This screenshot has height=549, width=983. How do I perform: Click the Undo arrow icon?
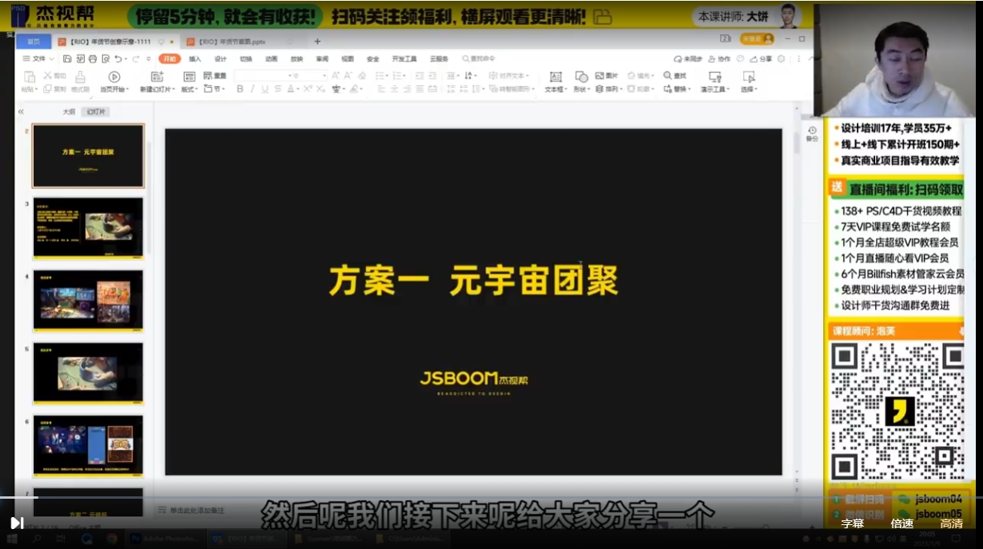[x=118, y=59]
